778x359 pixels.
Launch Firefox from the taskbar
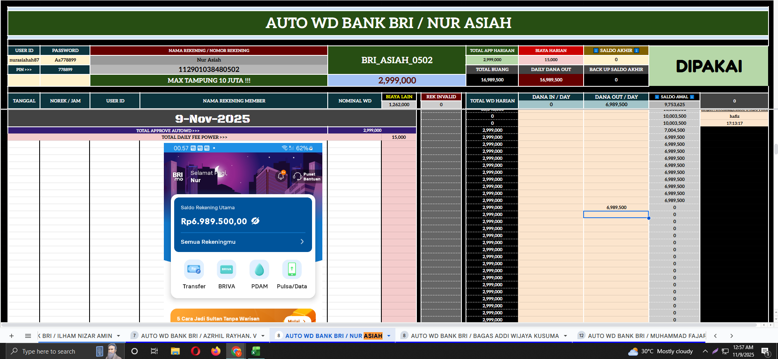click(x=215, y=351)
